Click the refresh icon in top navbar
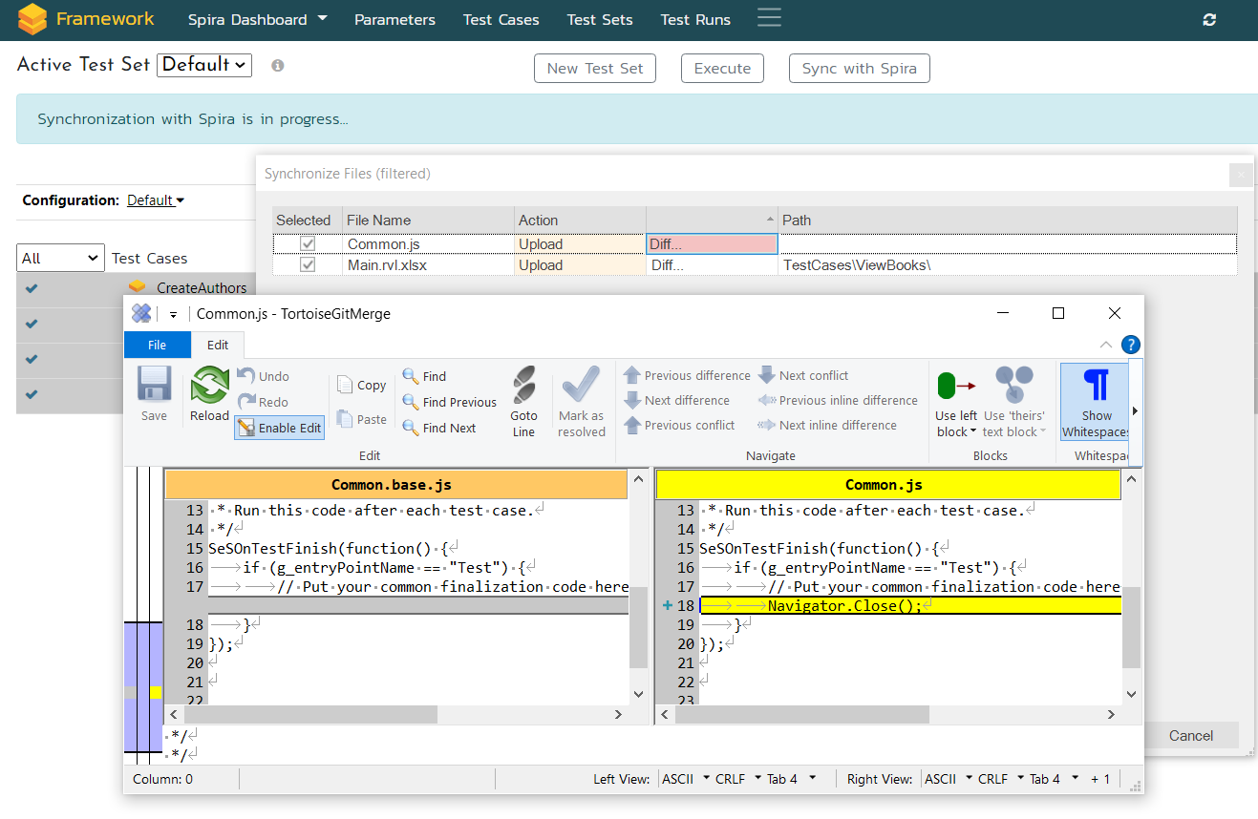Screen dimensions: 1258x819 click(1209, 20)
